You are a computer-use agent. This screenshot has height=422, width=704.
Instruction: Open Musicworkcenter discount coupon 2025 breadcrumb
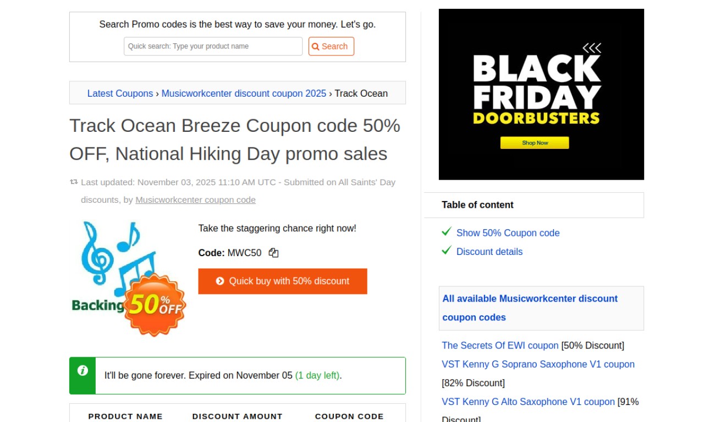(244, 93)
